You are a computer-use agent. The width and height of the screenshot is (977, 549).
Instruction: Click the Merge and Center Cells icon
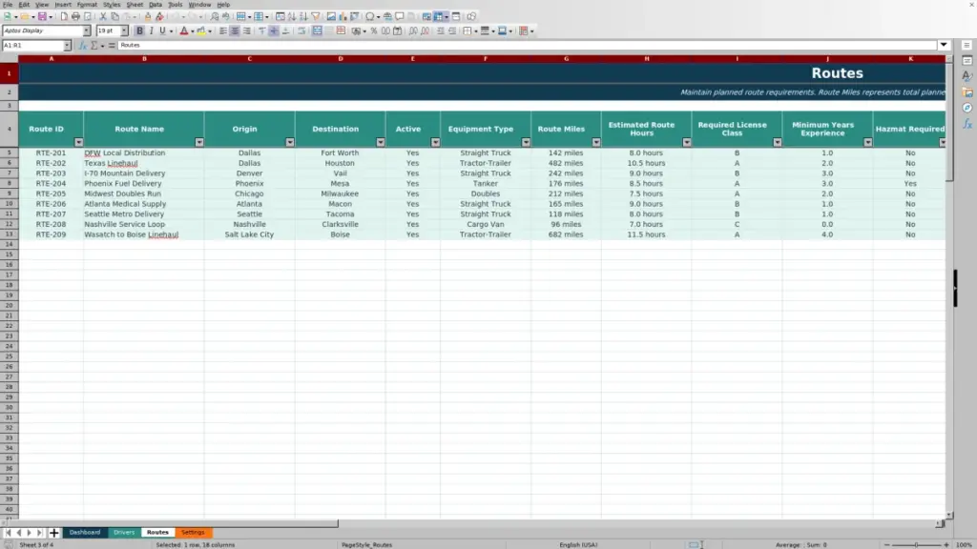(317, 31)
